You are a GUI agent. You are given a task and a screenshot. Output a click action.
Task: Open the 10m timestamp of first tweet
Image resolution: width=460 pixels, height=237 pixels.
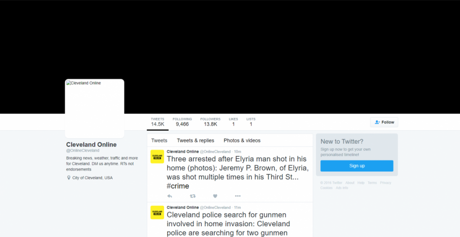pos(237,152)
